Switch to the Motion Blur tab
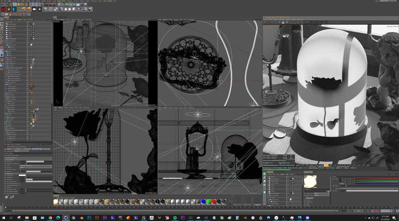 pyautogui.click(x=27, y=149)
